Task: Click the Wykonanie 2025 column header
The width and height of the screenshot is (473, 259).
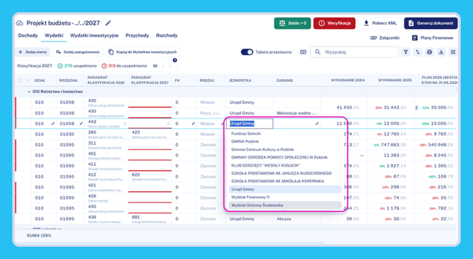Action: 395,80
